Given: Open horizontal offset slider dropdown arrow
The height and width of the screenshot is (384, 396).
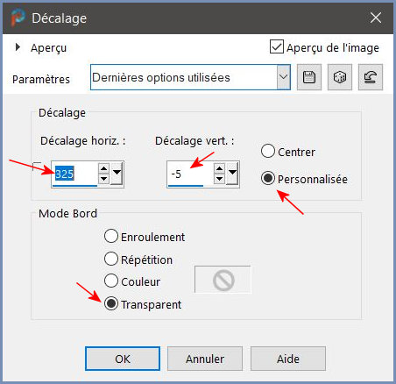Looking at the screenshot, I should 117,174.
